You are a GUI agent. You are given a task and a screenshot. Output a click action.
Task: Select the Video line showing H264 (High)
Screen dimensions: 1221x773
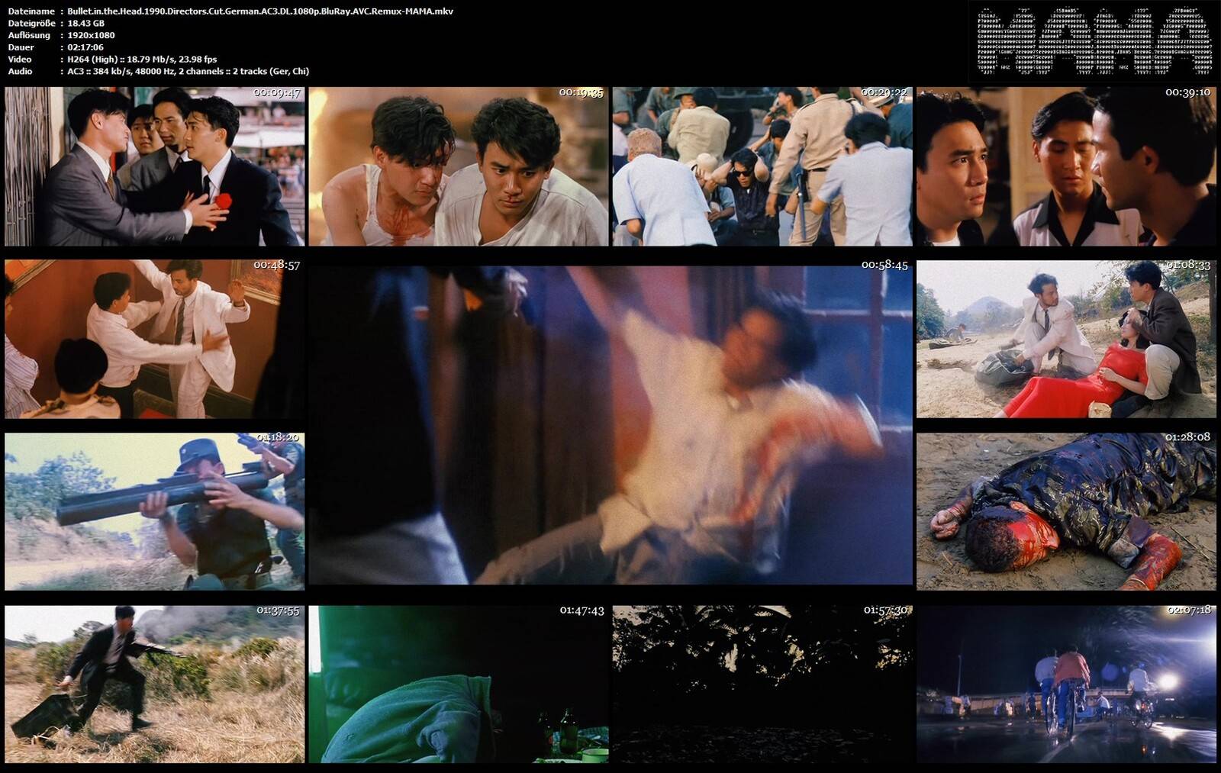coord(142,60)
